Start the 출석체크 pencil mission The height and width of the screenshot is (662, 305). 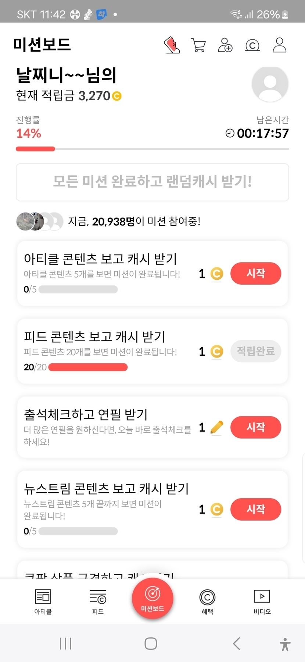pos(256,427)
